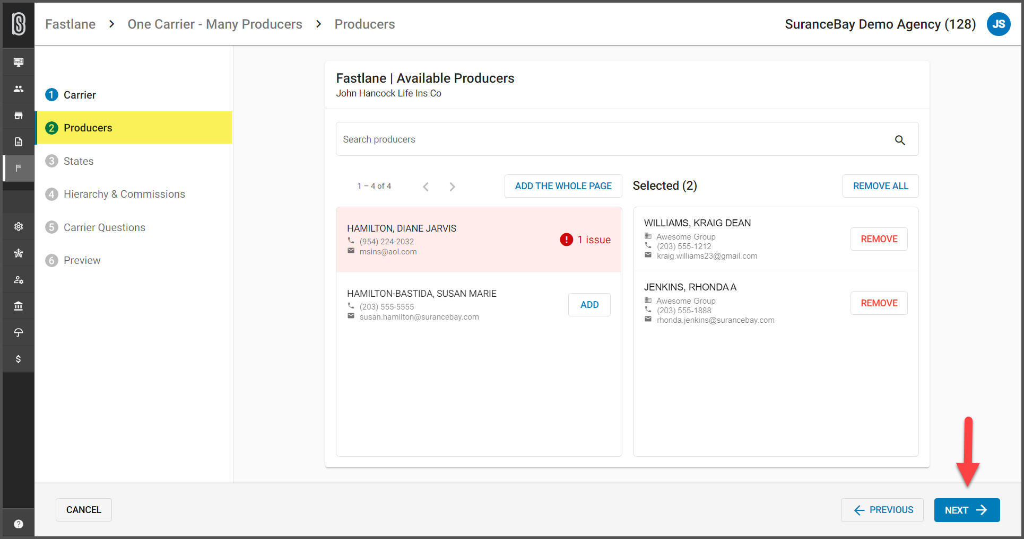This screenshot has height=539, width=1024.
Task: Open the dashboard monitor icon in sidebar
Action: 19,62
